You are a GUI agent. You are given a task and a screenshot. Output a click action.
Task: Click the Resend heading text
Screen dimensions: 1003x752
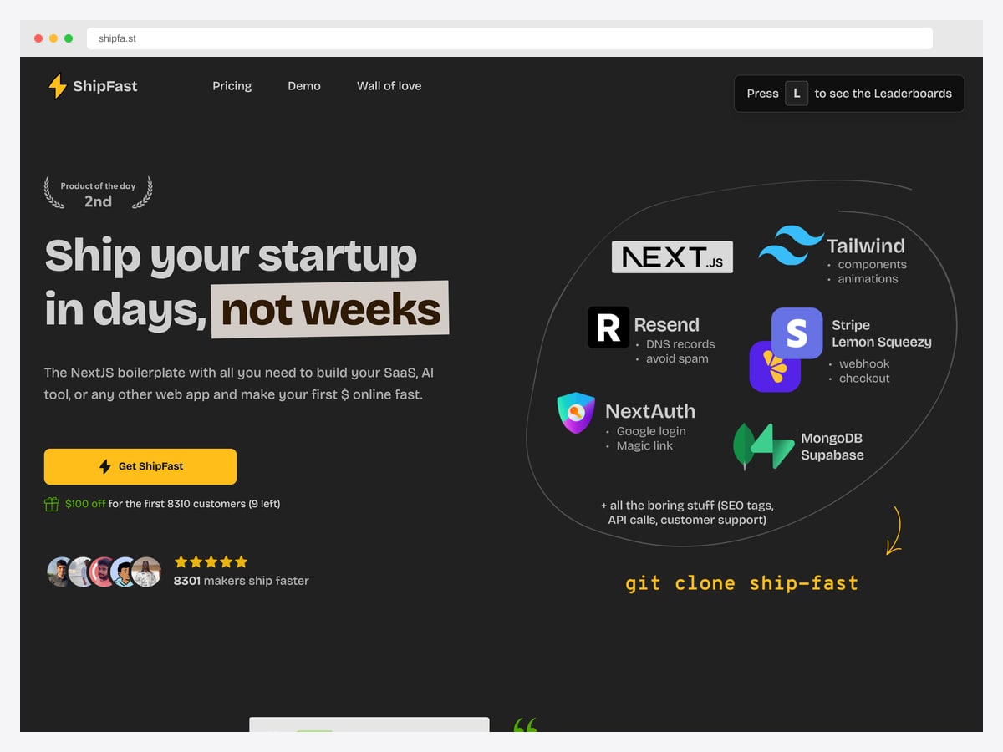tap(666, 324)
